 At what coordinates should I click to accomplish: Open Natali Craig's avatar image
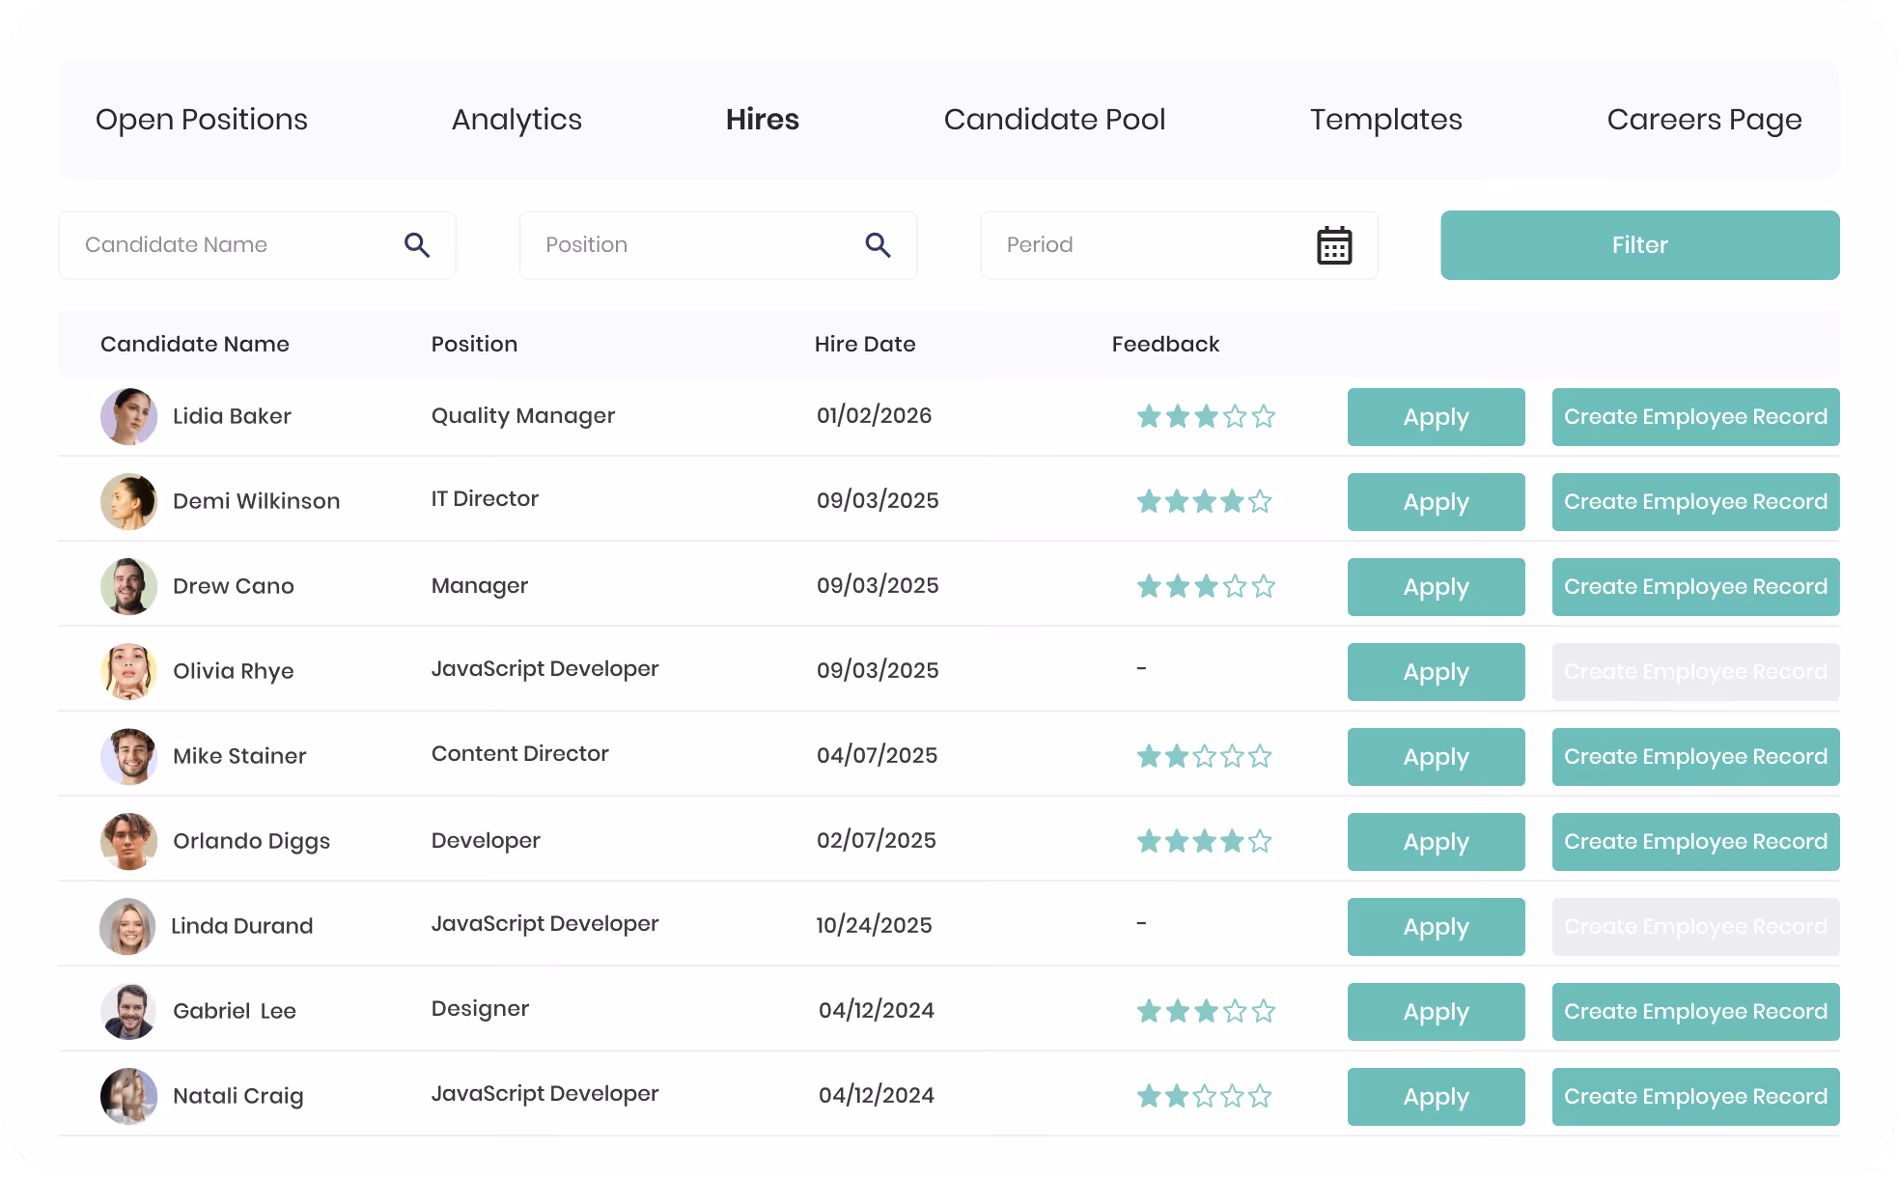coord(128,1097)
